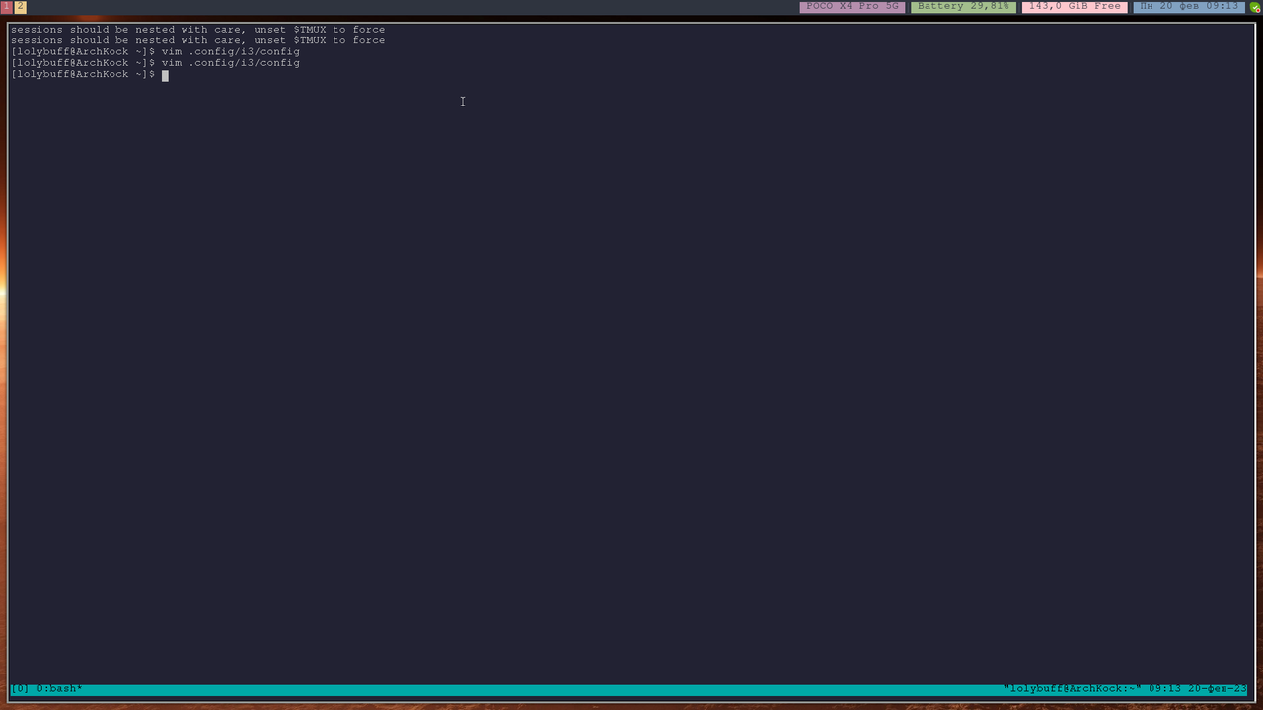Switch to workspace 1 in i3 bar
1263x710 pixels.
tap(6, 6)
